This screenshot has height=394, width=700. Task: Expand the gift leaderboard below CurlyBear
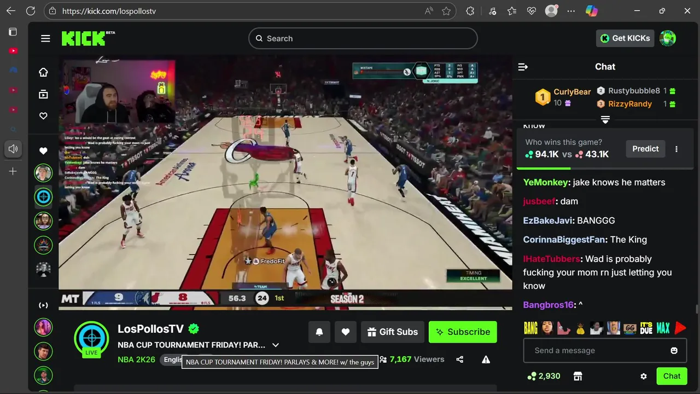(x=605, y=119)
